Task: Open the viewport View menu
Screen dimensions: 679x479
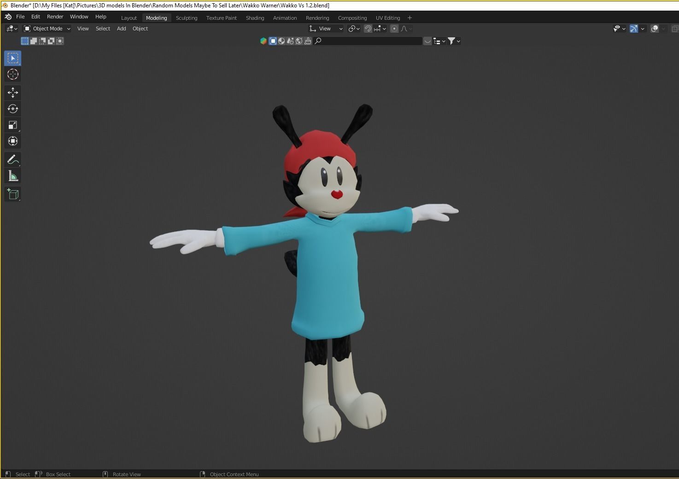Action: point(83,29)
